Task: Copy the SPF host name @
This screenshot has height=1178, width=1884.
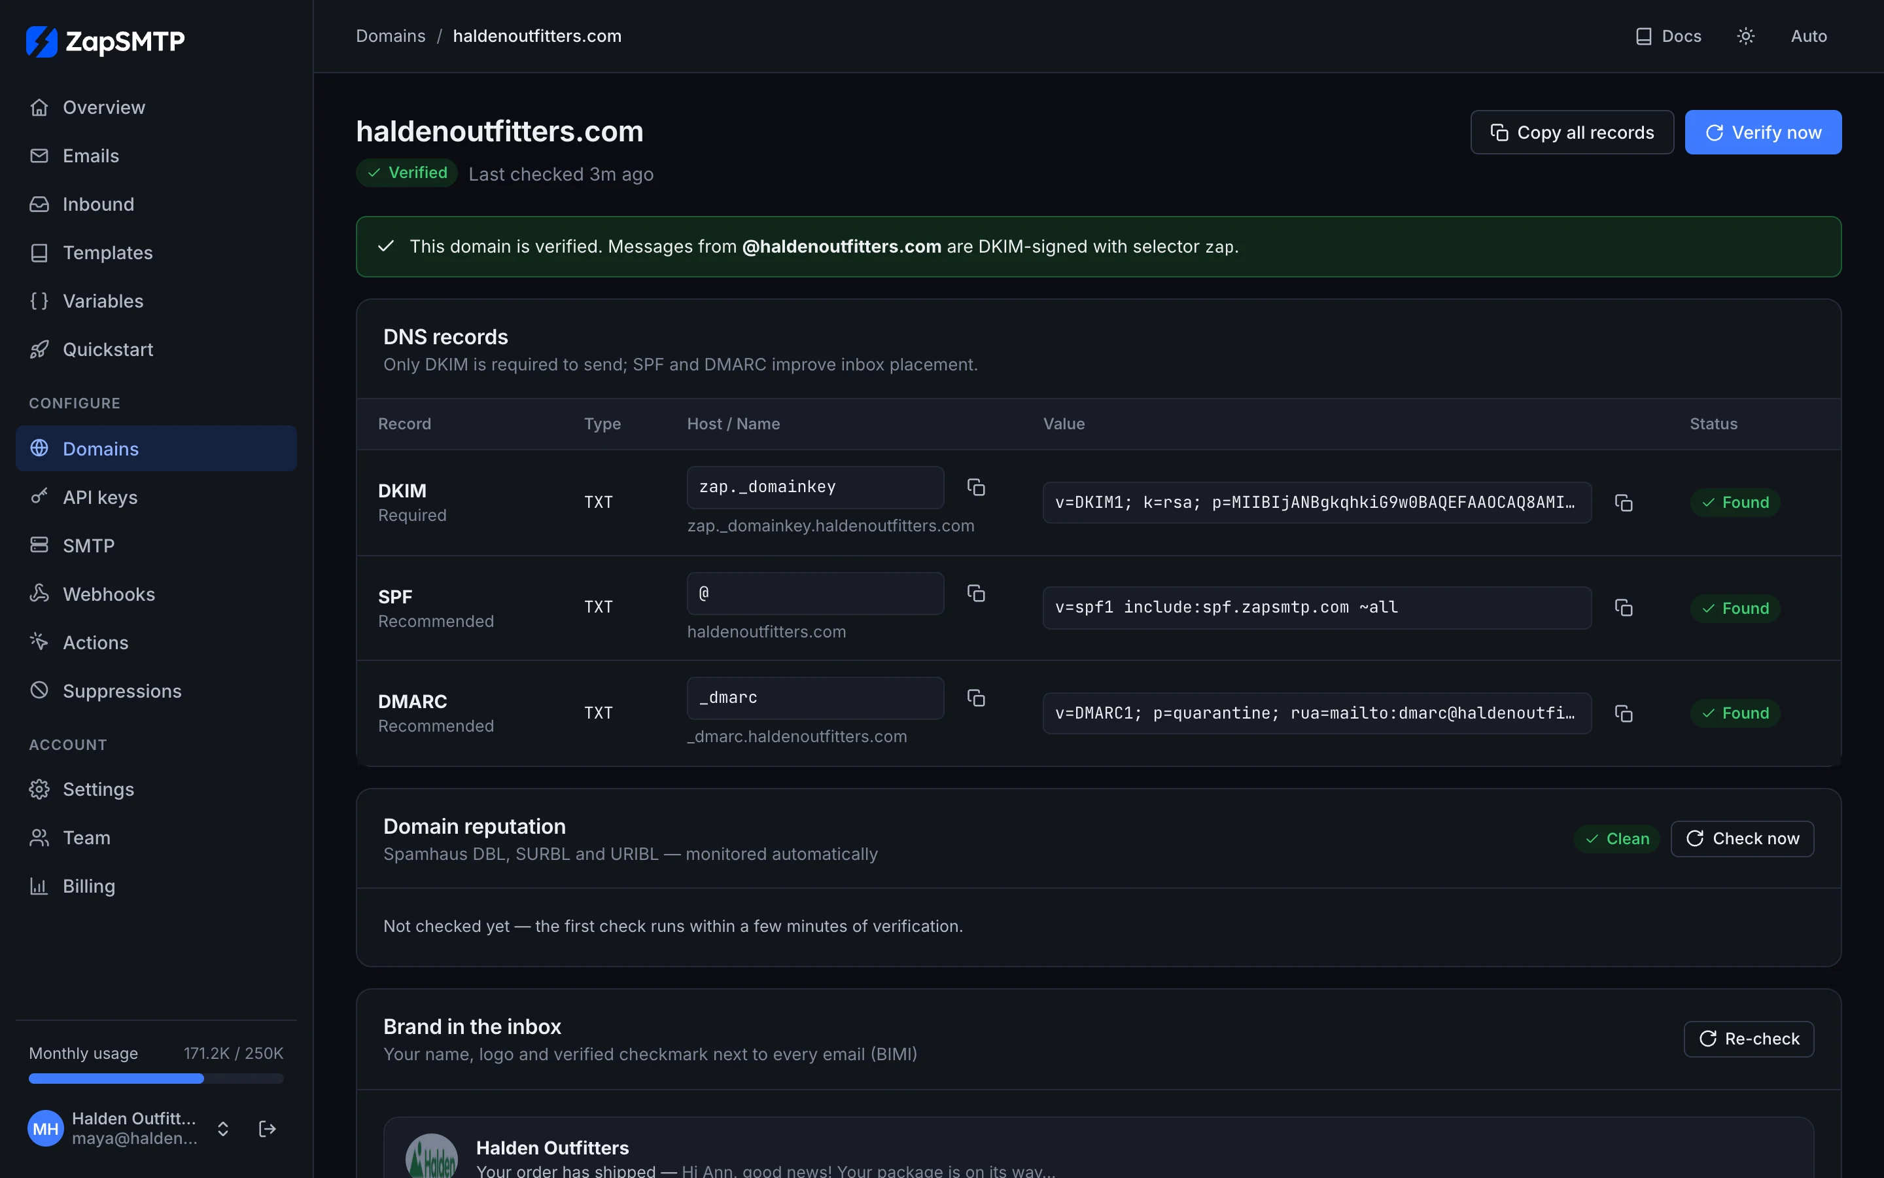Action: (x=975, y=593)
